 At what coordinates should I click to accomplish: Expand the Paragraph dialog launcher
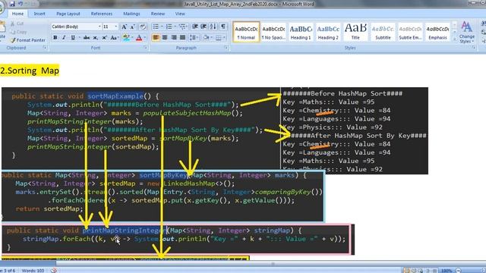(x=226, y=48)
